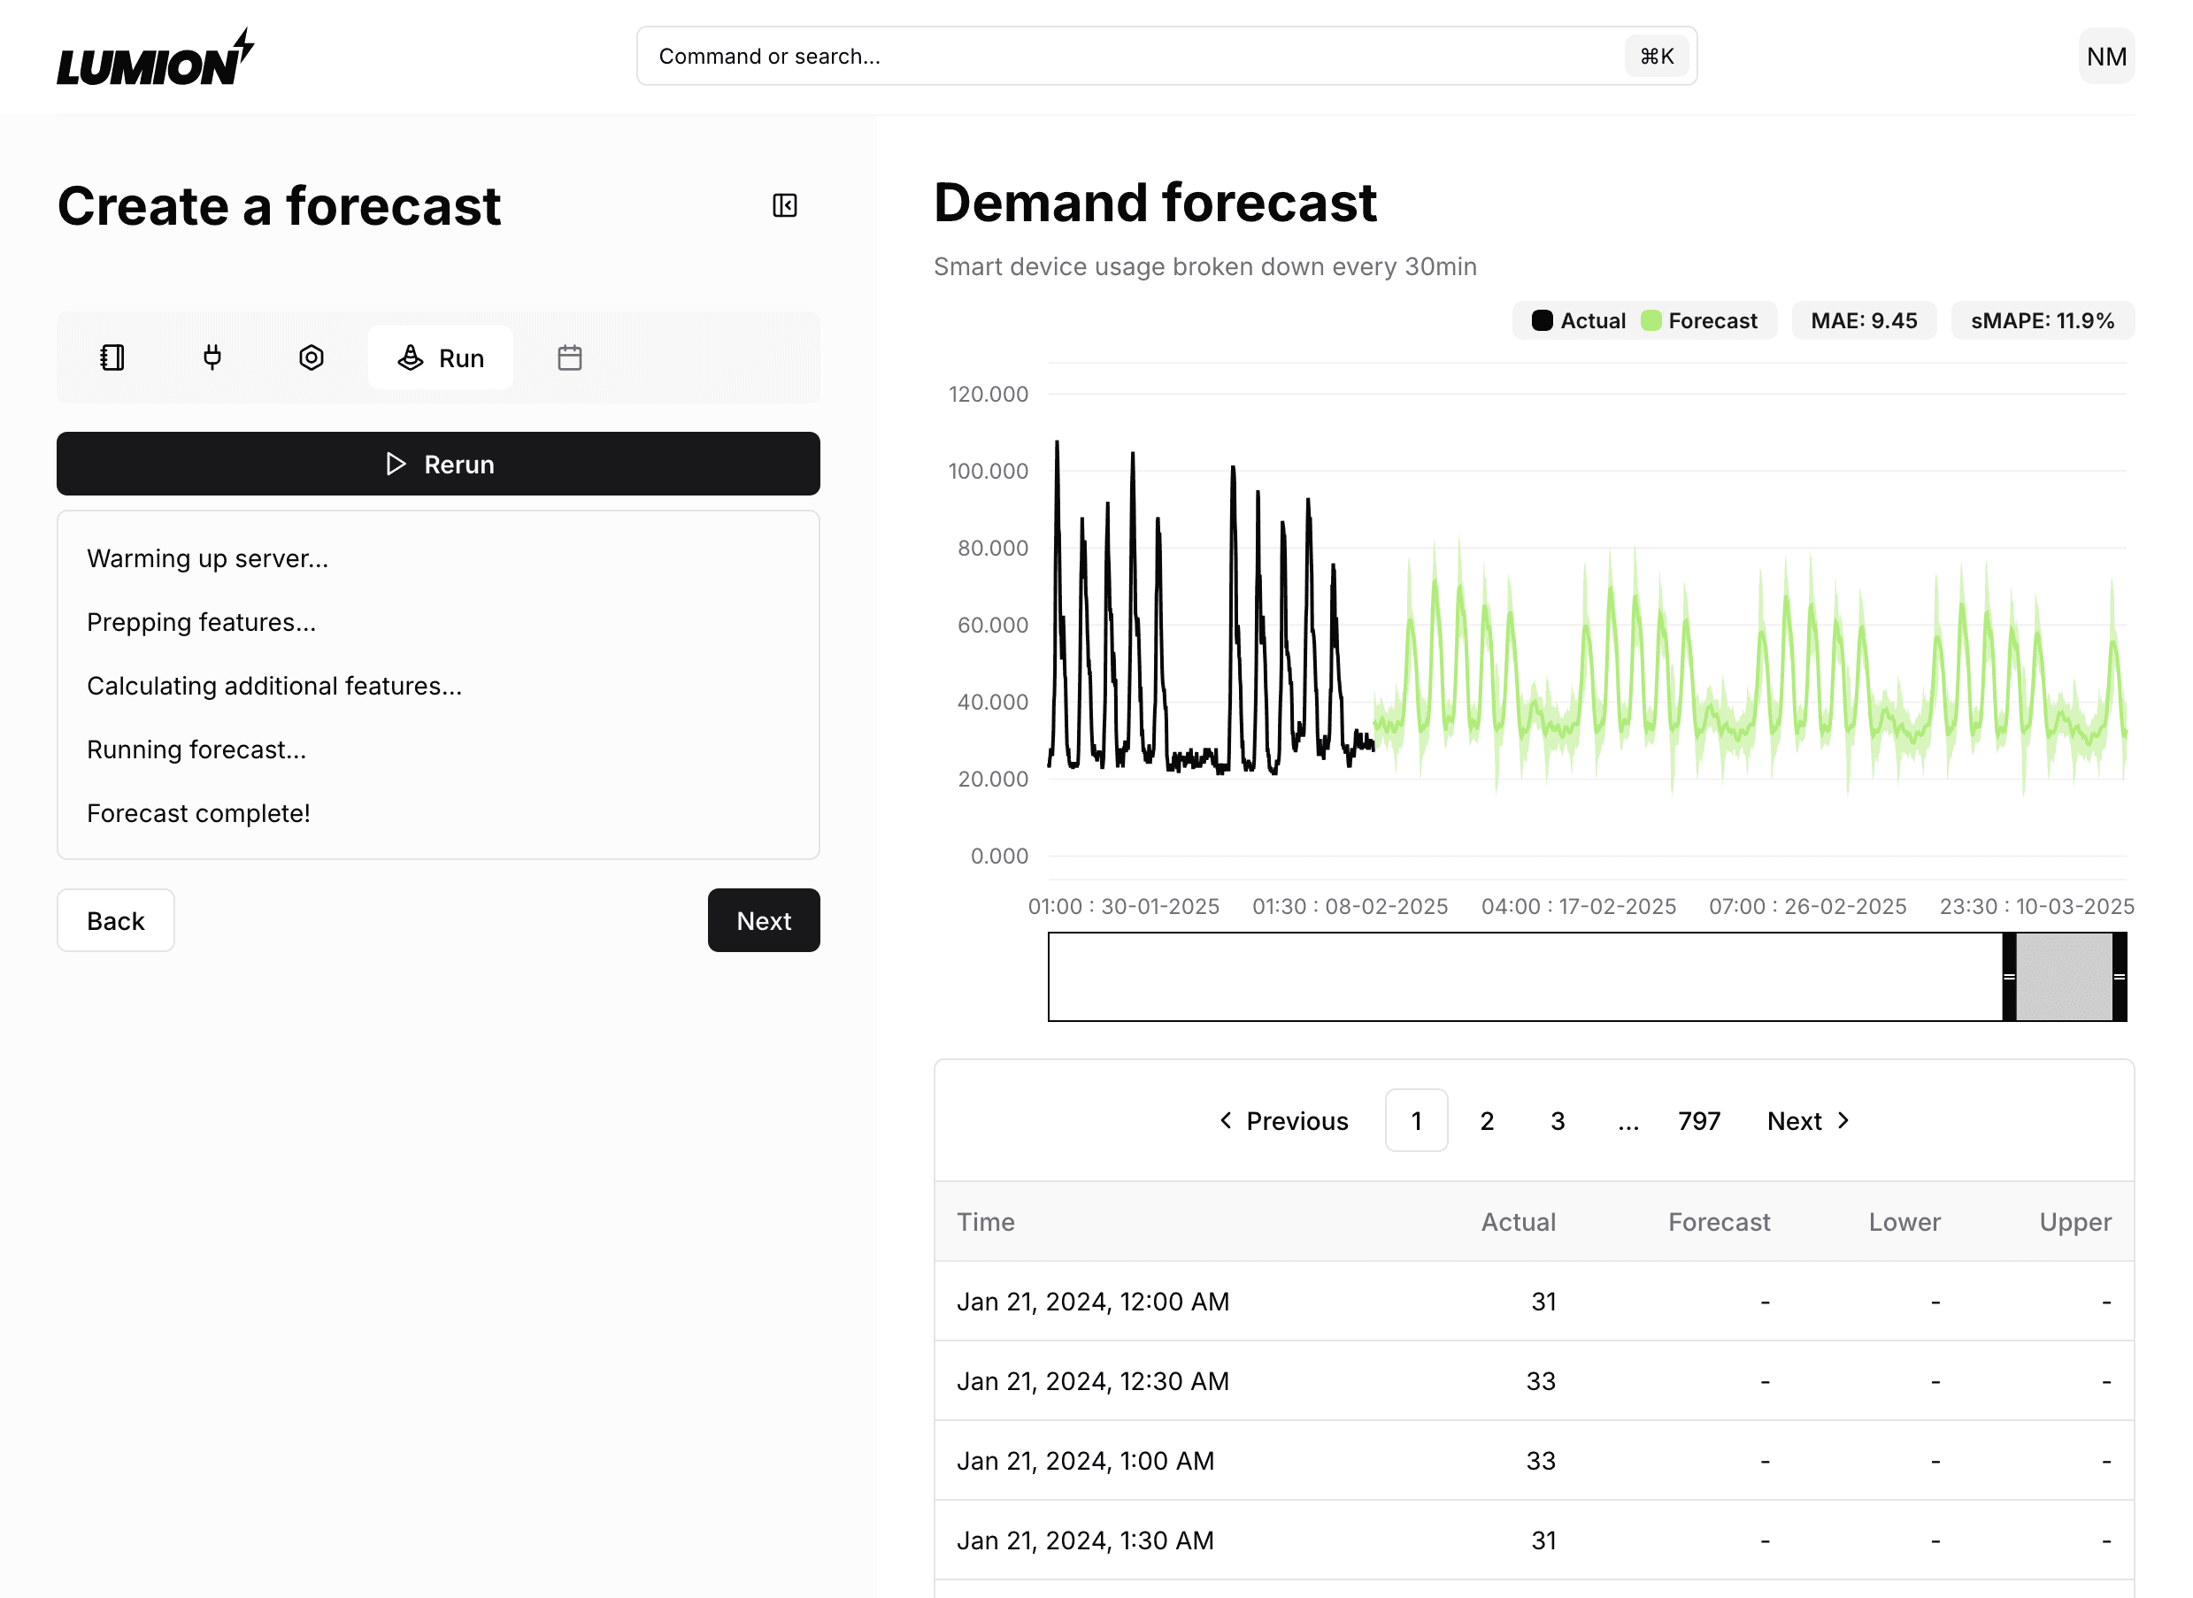
Task: Collapse the Create a forecast sidebar panel
Action: point(784,205)
